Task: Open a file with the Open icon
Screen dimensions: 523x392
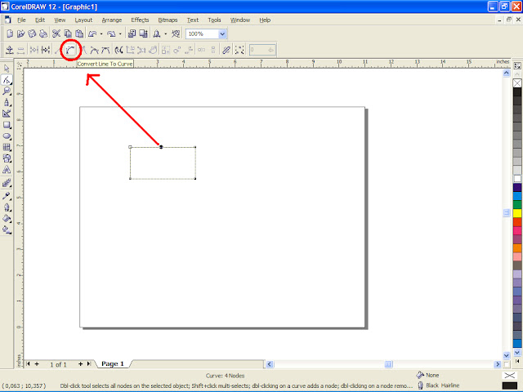Action: point(21,33)
